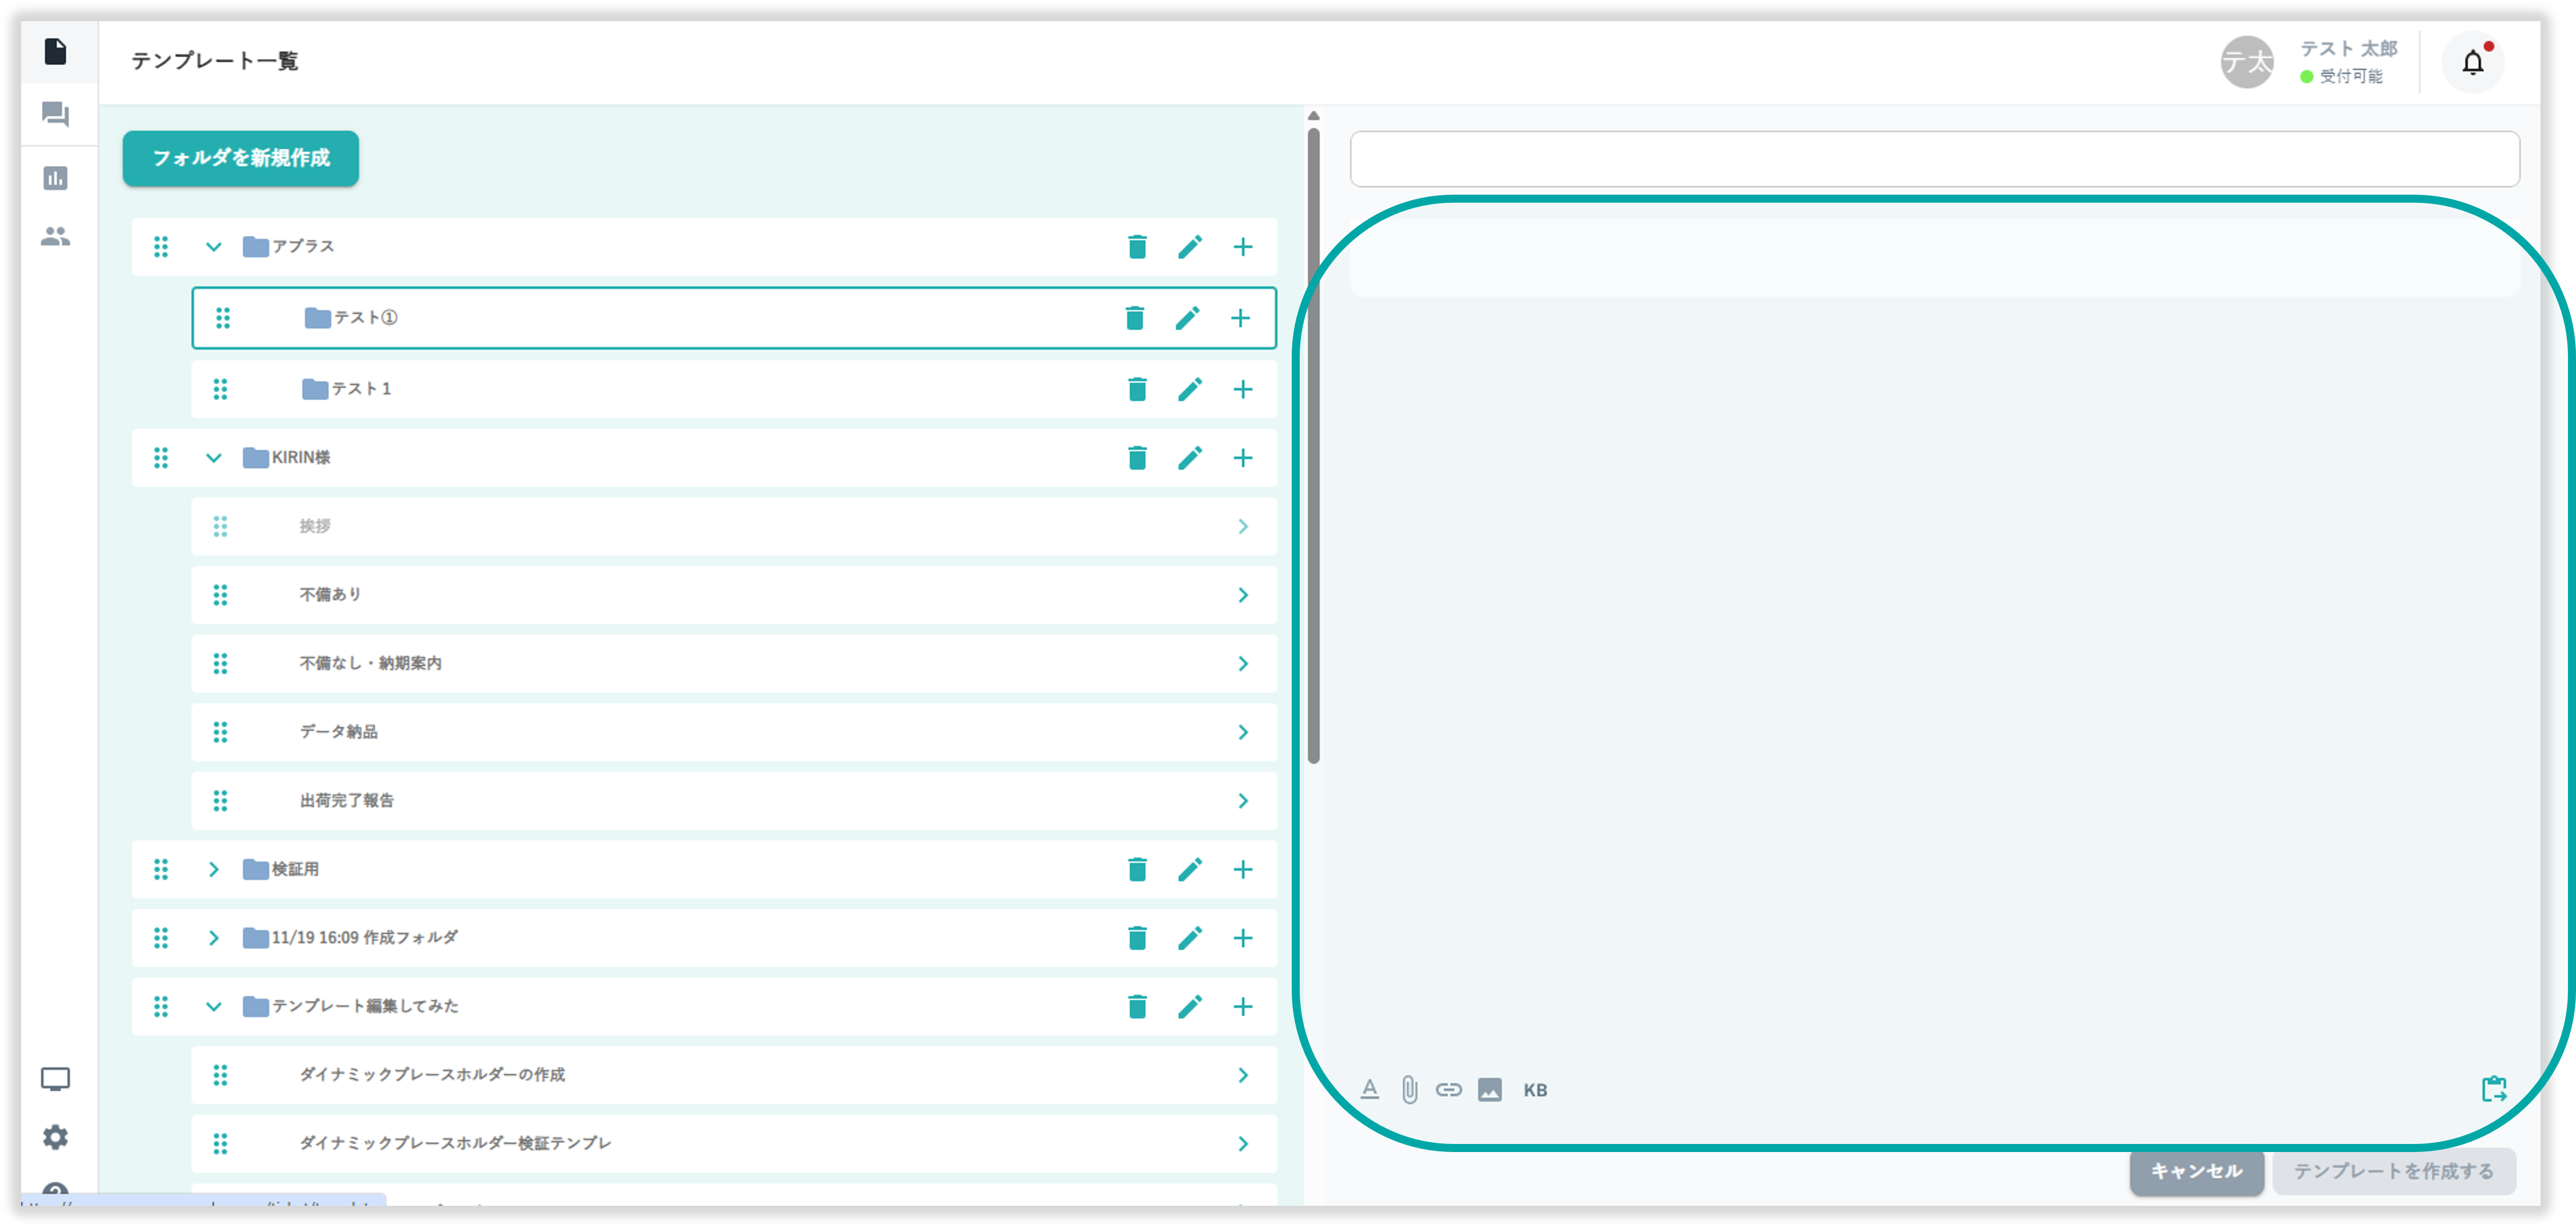
Task: Open the chat page in sidebar
Action: [x=56, y=114]
